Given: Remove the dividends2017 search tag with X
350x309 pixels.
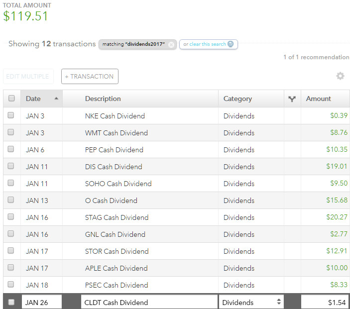Looking at the screenshot, I should [x=171, y=44].
